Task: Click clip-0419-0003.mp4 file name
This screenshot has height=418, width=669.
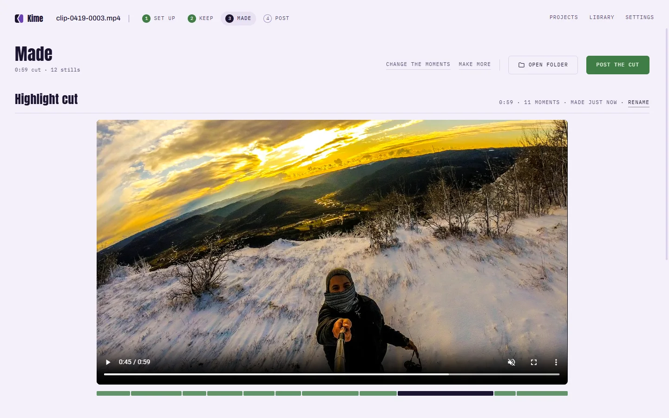Action: tap(88, 18)
